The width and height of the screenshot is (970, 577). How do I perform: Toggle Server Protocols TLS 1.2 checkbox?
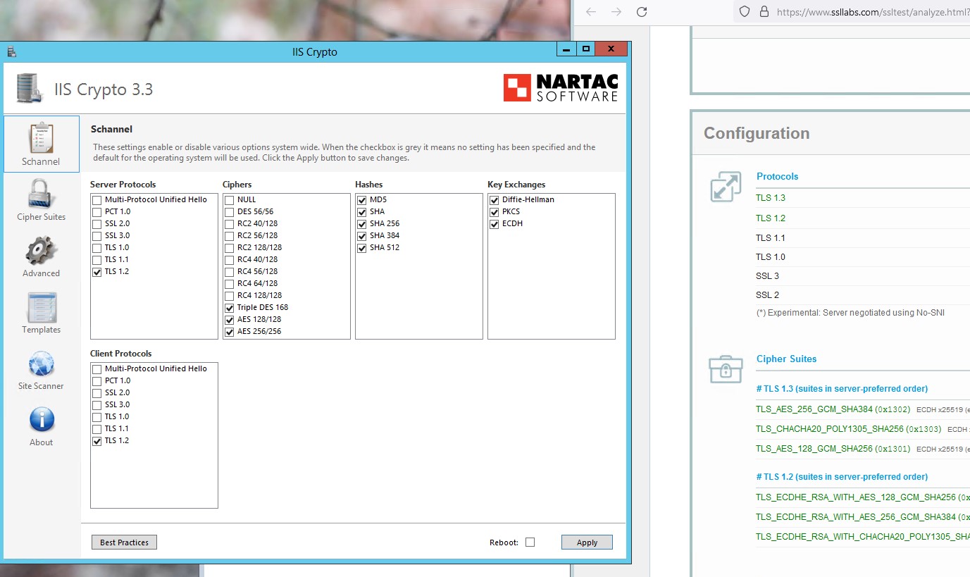[x=97, y=272]
